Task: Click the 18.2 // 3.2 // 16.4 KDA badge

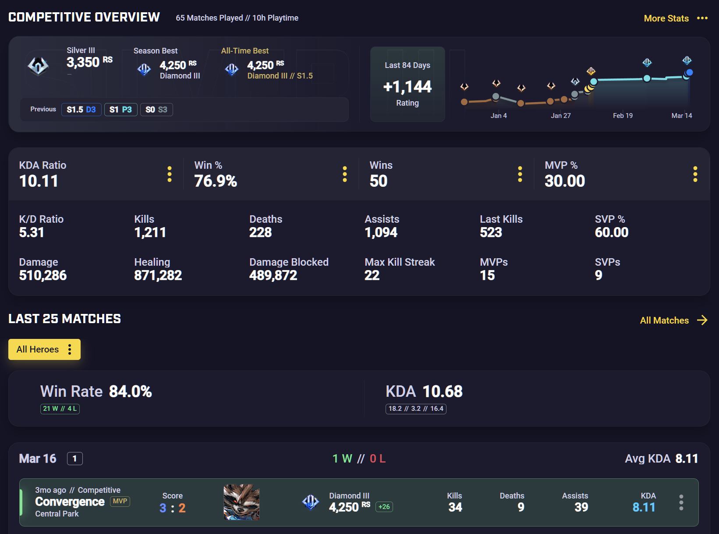Action: click(x=416, y=409)
